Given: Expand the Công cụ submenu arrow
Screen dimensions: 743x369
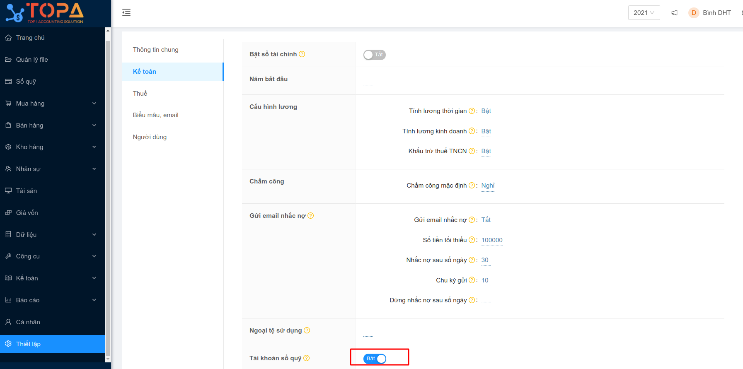Looking at the screenshot, I should click(x=94, y=256).
